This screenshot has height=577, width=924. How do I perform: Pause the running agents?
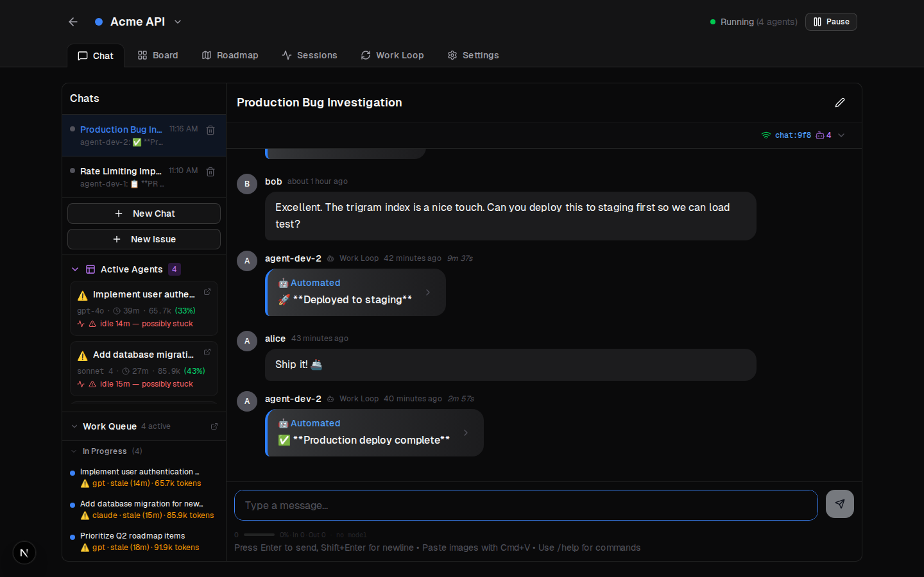830,21
